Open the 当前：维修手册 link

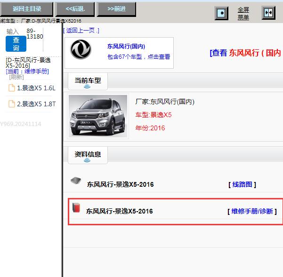(x=27, y=71)
